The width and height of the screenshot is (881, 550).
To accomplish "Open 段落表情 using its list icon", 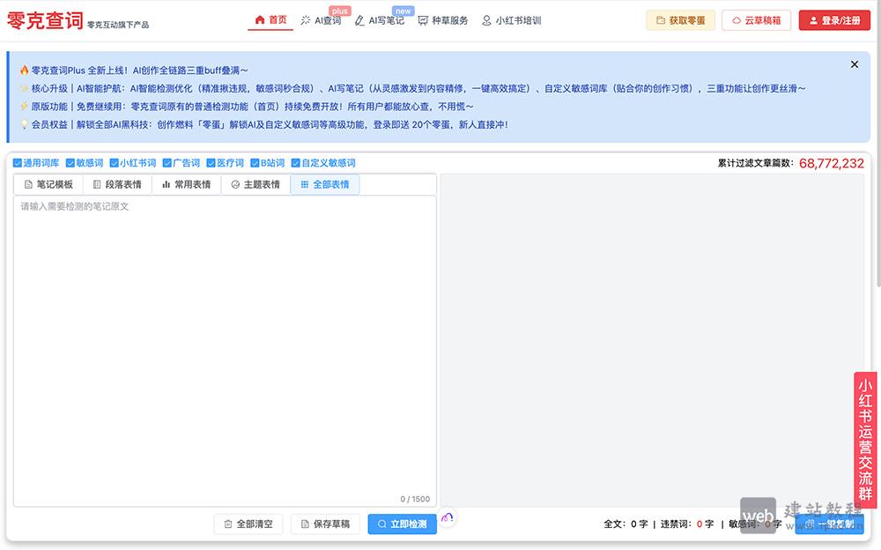I will [97, 184].
